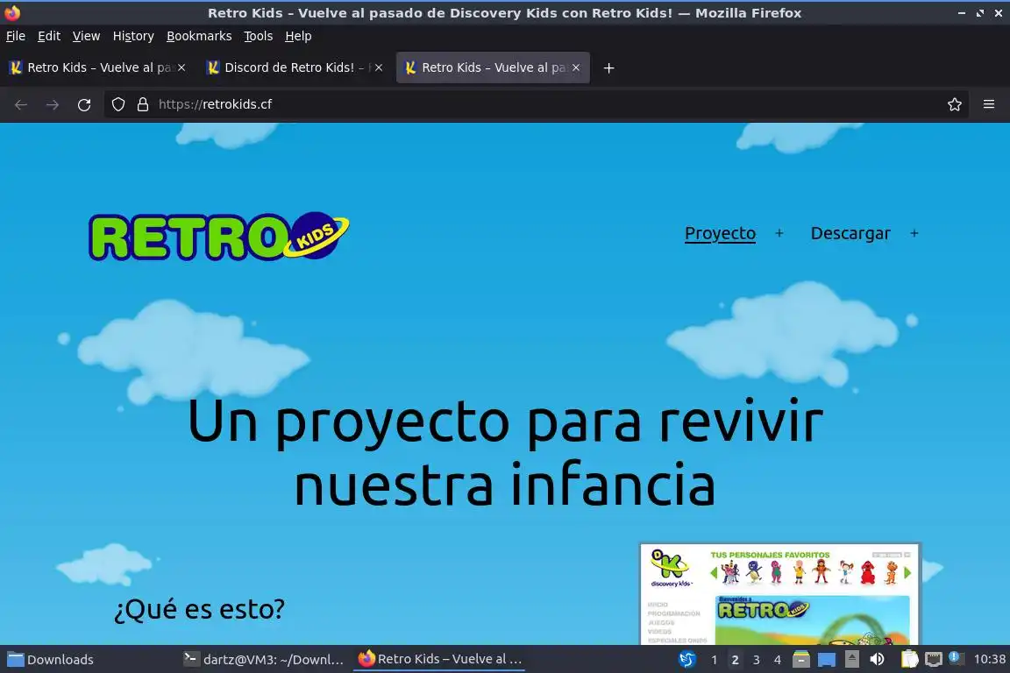The image size is (1010, 673).
Task: Open the update notification tray icon
Action: [x=957, y=658]
